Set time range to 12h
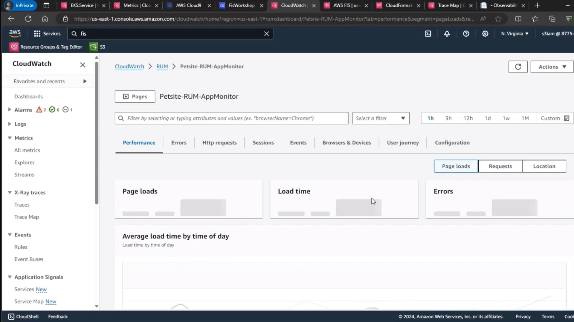 coord(468,118)
